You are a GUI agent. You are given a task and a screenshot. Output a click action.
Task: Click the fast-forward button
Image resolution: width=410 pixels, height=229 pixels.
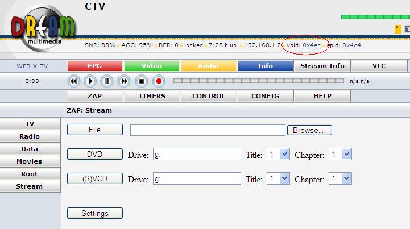tap(124, 81)
